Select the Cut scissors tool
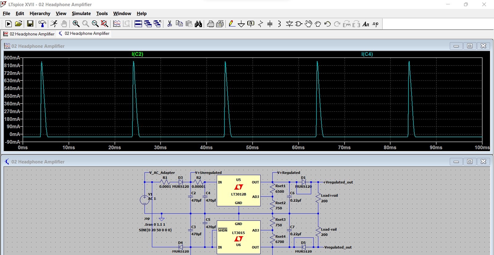 [x=170, y=24]
